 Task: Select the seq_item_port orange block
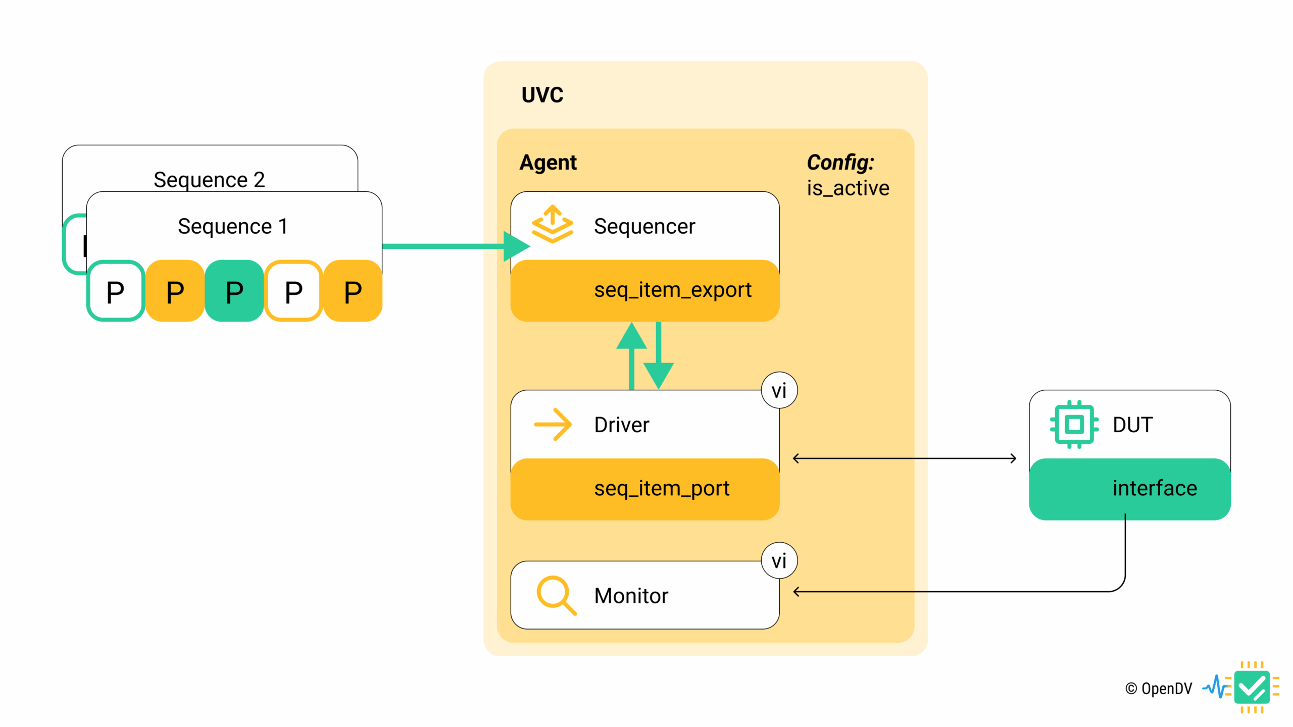pyautogui.click(x=645, y=489)
